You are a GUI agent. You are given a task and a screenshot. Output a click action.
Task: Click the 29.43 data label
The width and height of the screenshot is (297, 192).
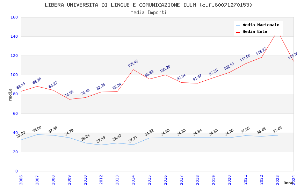[x=117, y=138]
